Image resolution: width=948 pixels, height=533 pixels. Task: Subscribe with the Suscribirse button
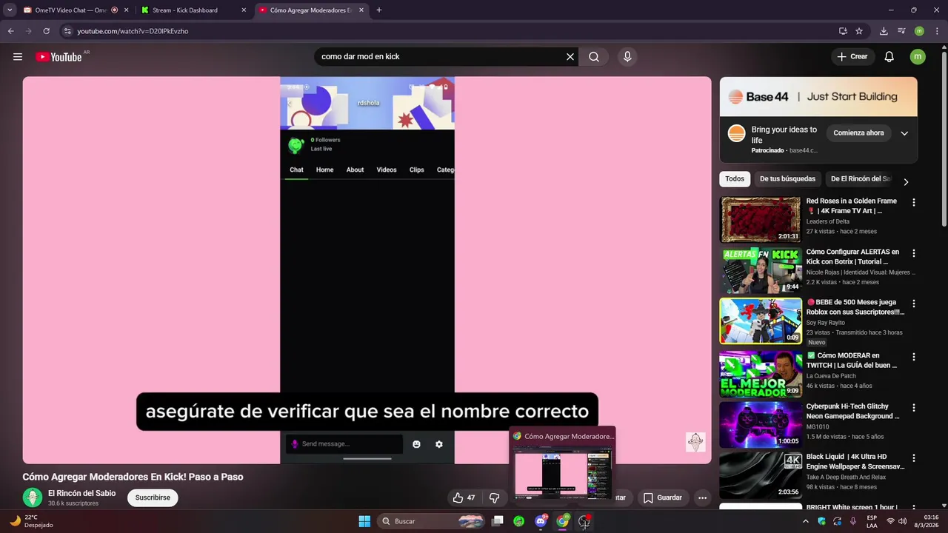pyautogui.click(x=153, y=497)
